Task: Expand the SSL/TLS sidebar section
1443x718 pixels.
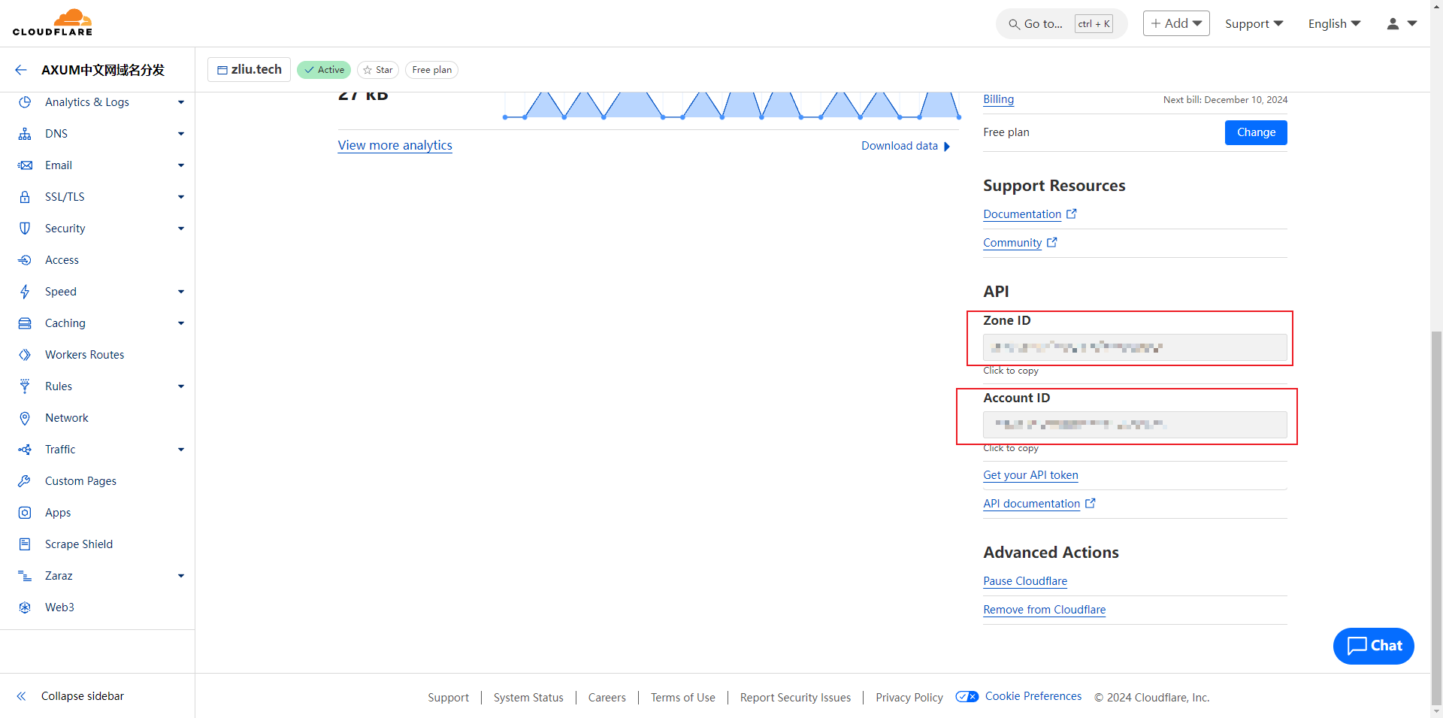Action: [181, 197]
